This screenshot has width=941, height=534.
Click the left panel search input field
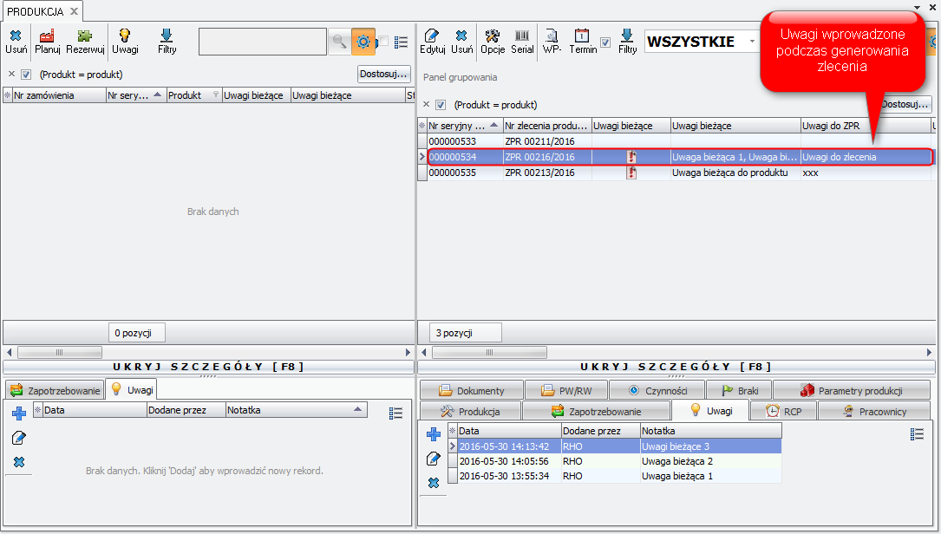click(262, 42)
